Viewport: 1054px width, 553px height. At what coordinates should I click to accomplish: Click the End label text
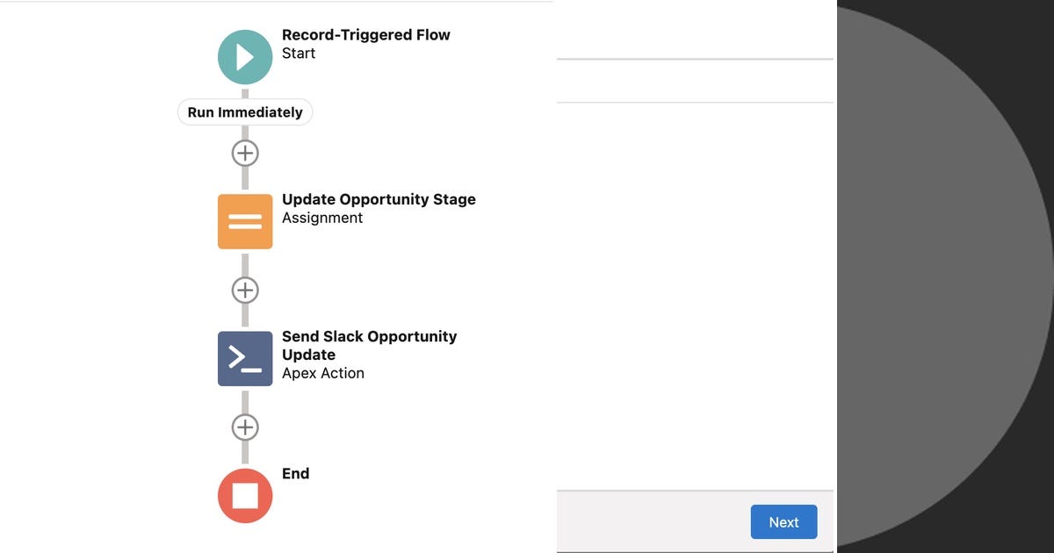point(295,473)
